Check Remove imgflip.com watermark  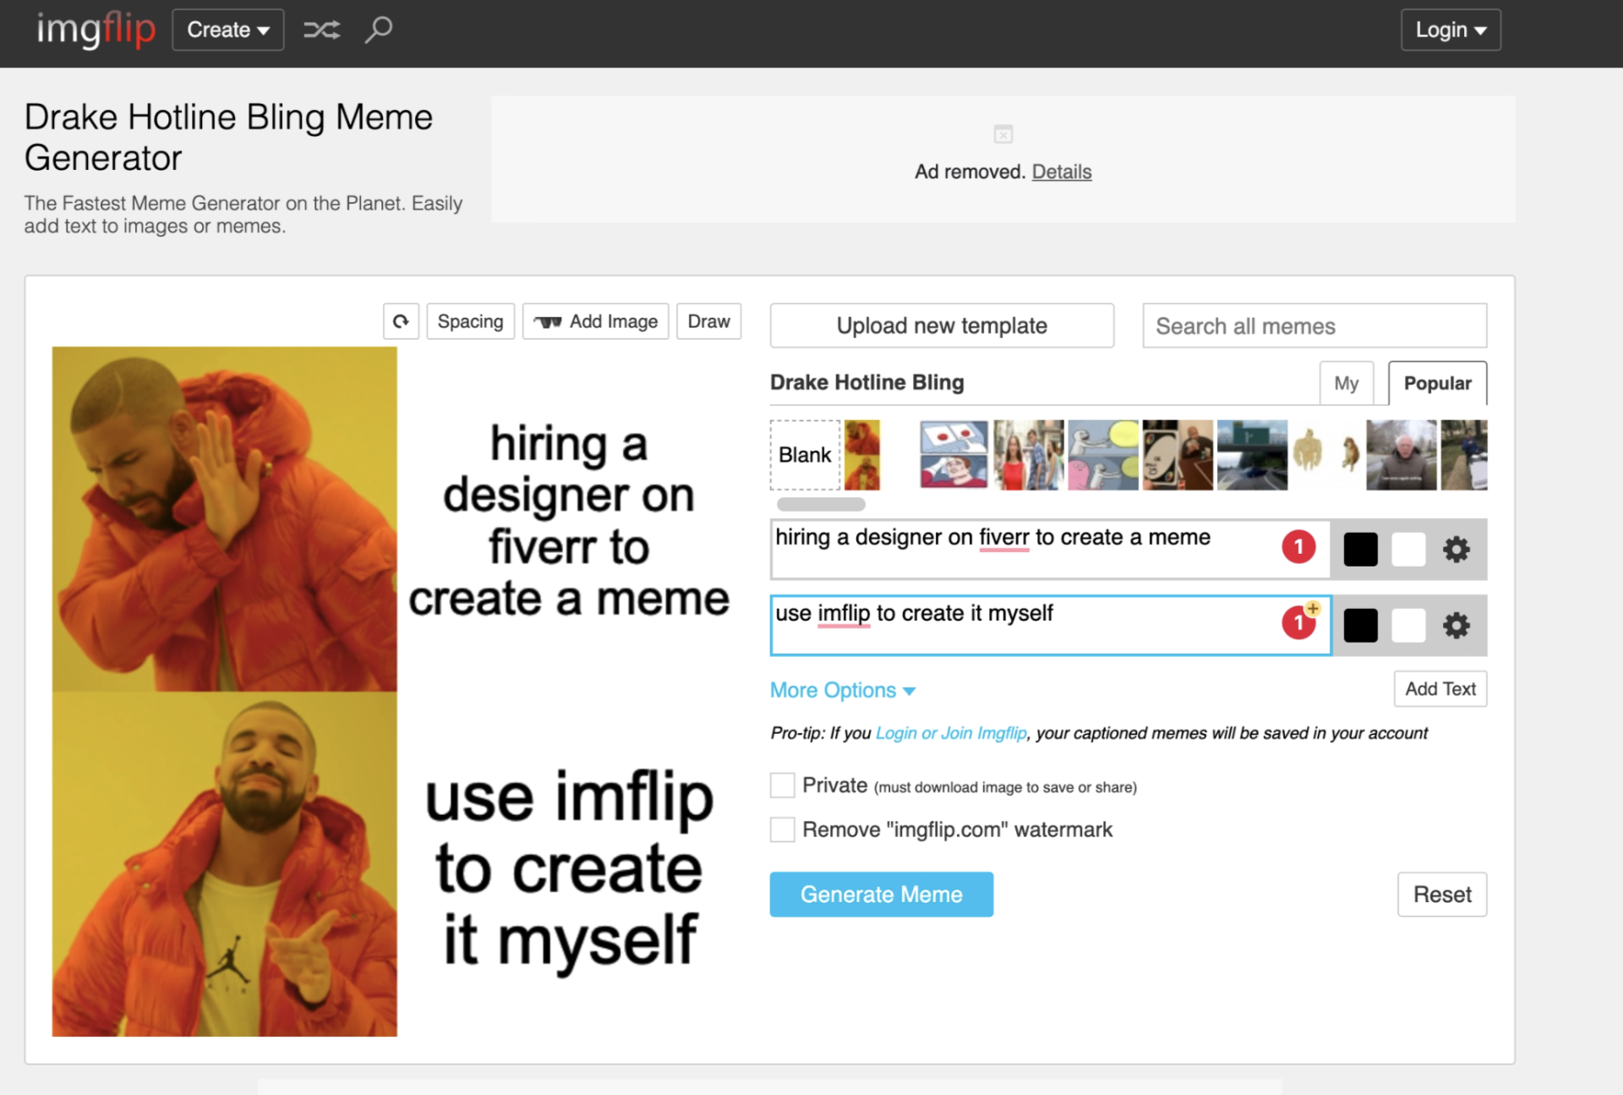(x=783, y=829)
